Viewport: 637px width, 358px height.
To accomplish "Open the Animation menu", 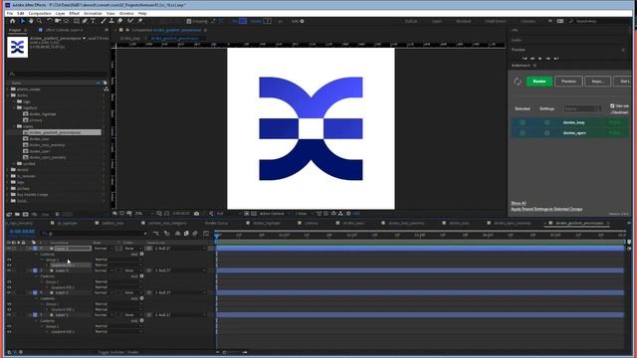I will coord(93,13).
